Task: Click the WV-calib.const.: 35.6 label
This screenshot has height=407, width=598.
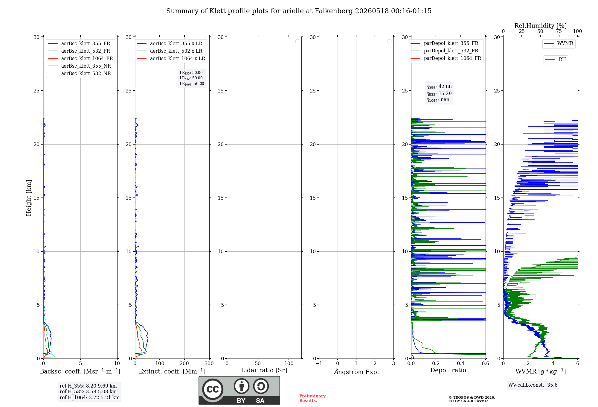Action: click(x=533, y=385)
